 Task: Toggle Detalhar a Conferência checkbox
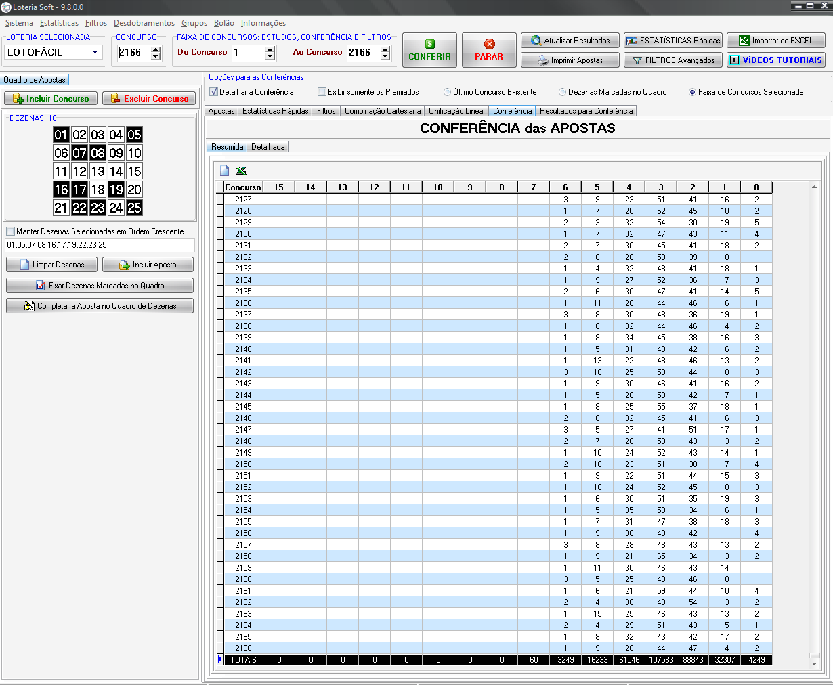214,92
